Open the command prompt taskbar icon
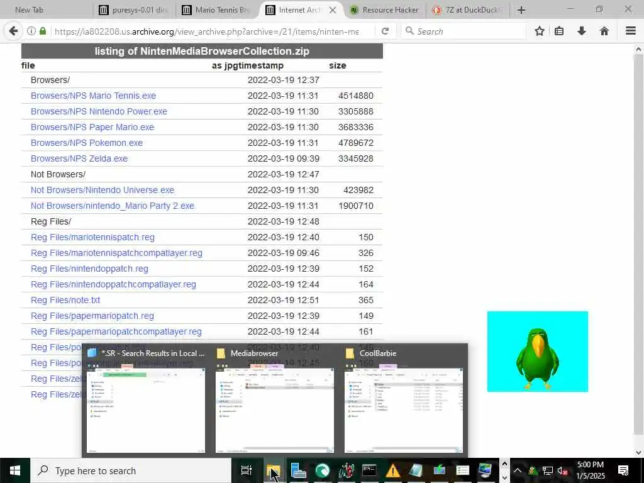 click(x=369, y=470)
